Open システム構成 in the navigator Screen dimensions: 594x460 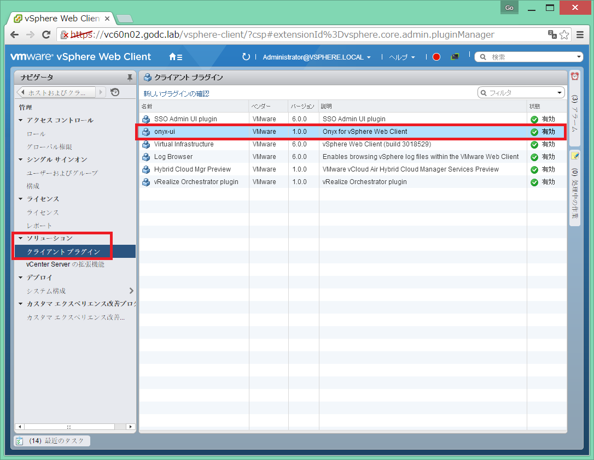(46, 291)
